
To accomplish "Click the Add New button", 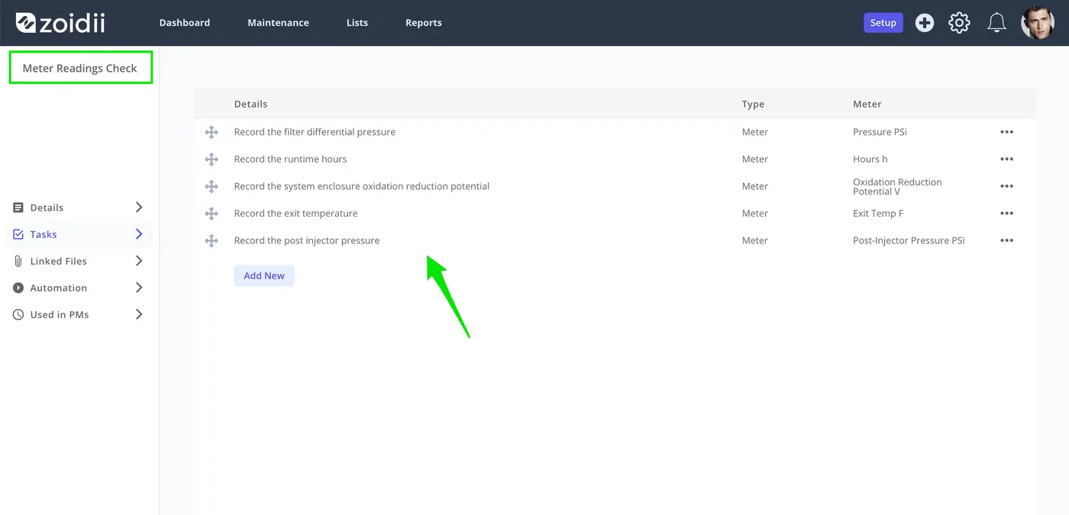I will [x=264, y=275].
